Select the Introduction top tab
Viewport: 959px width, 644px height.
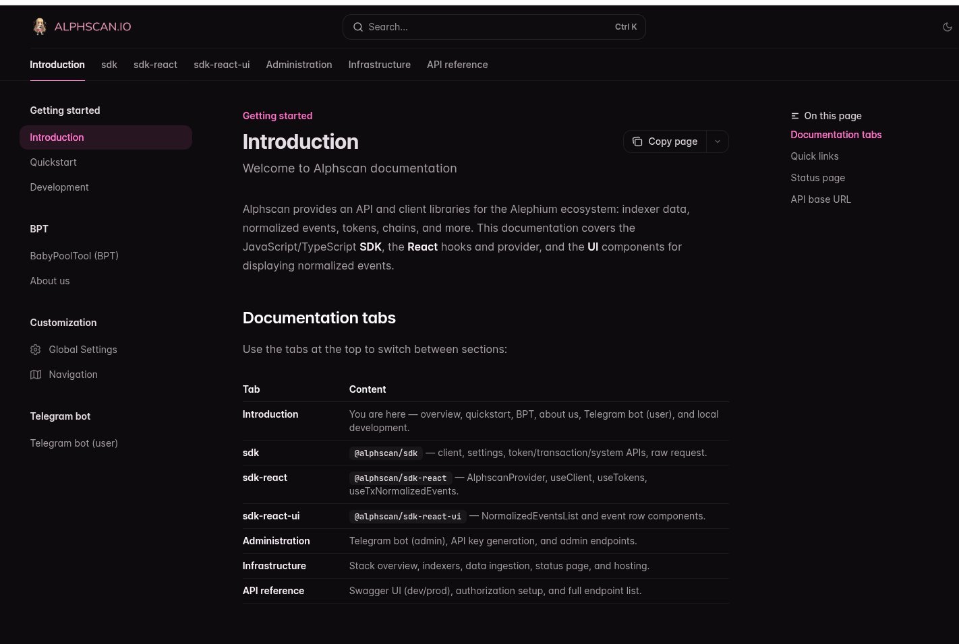57,65
